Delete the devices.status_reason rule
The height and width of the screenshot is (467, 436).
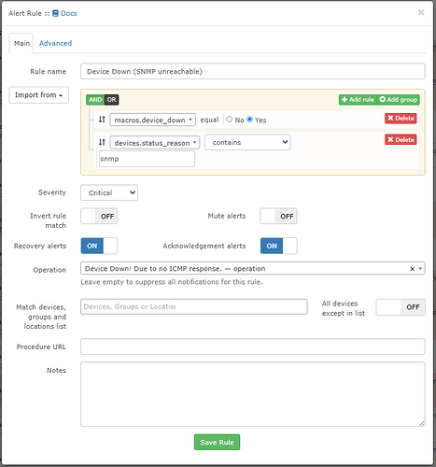(x=401, y=140)
